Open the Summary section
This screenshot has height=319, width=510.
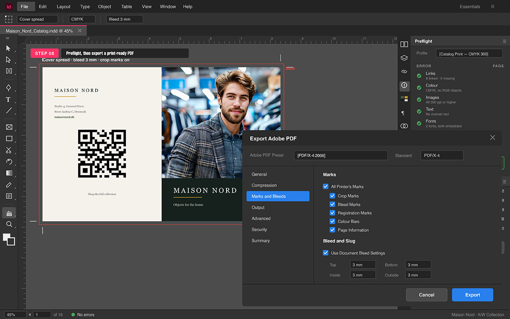[278, 241]
